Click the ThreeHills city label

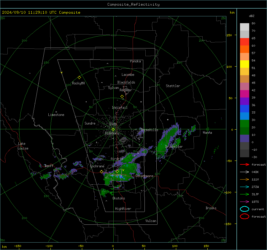(149, 130)
